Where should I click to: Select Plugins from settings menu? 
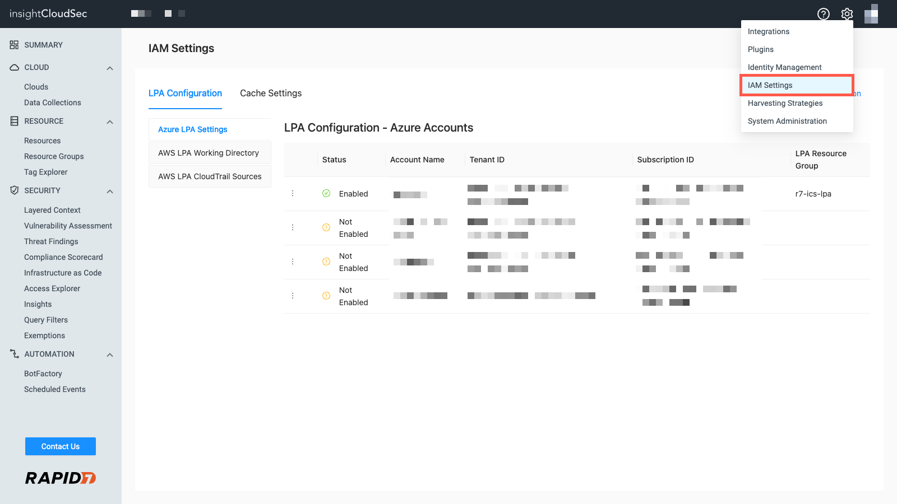coord(797,49)
